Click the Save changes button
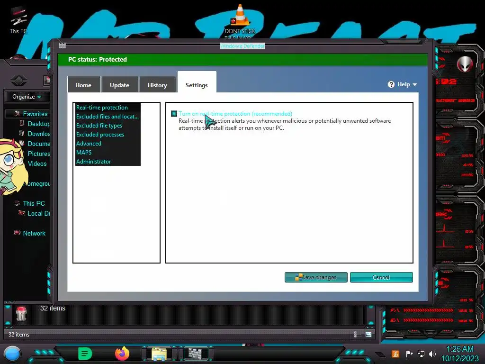This screenshot has height=364, width=485. pyautogui.click(x=316, y=277)
